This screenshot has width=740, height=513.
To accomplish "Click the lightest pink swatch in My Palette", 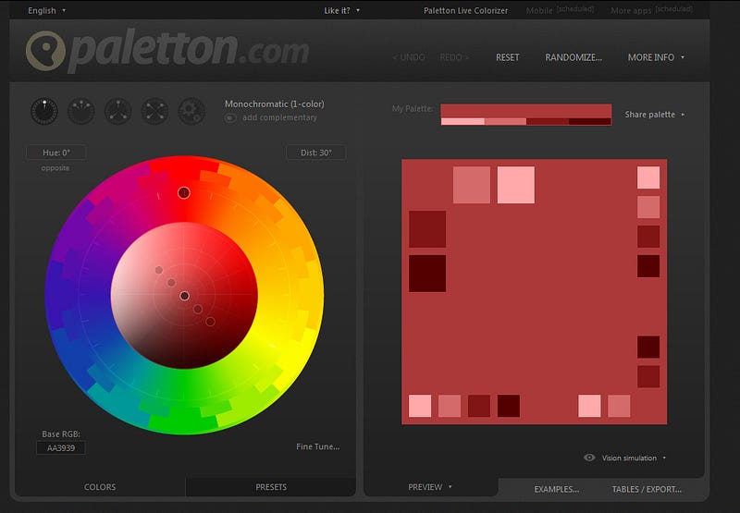I will pos(462,122).
